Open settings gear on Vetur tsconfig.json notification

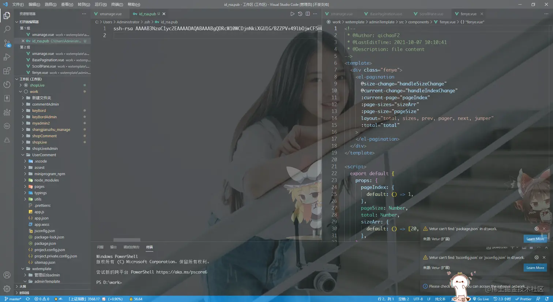(x=537, y=257)
